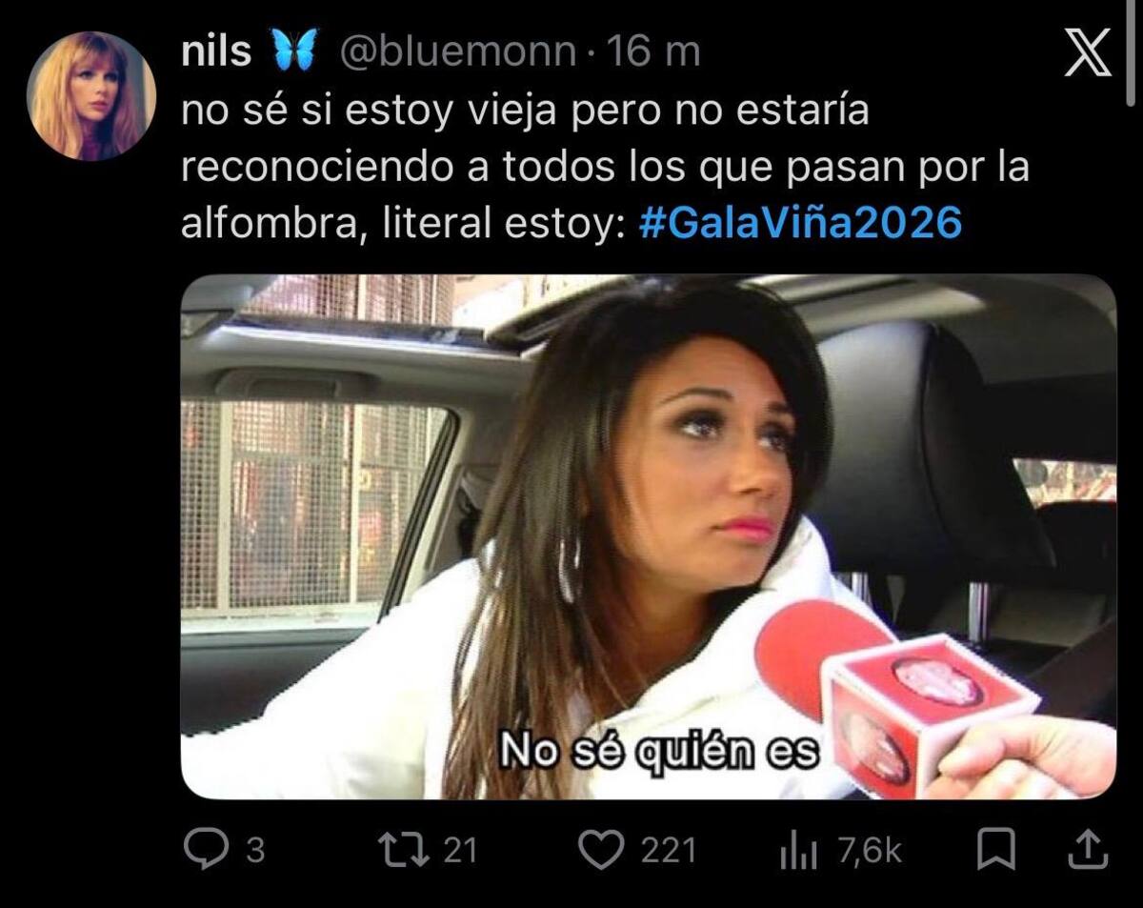This screenshot has width=1143, height=908.
Task: Click the X logo in the corner
Action: tap(1088, 52)
